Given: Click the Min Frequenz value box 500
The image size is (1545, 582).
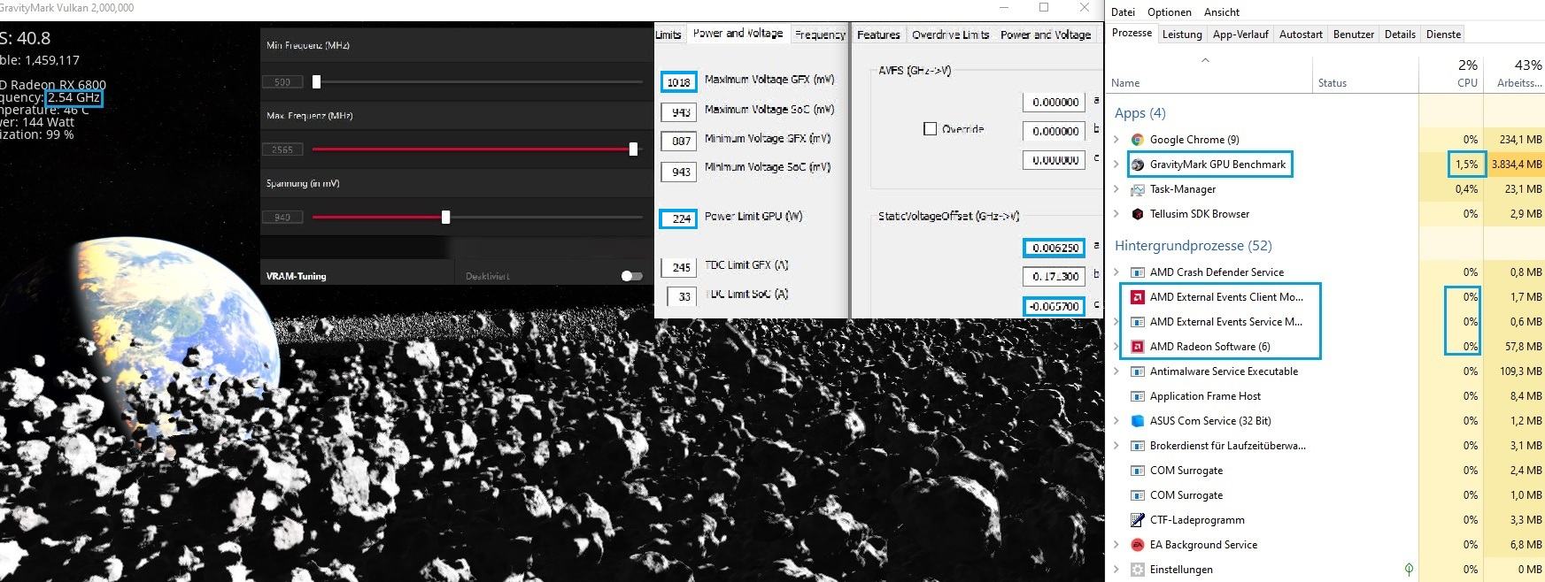Looking at the screenshot, I should pyautogui.click(x=282, y=81).
